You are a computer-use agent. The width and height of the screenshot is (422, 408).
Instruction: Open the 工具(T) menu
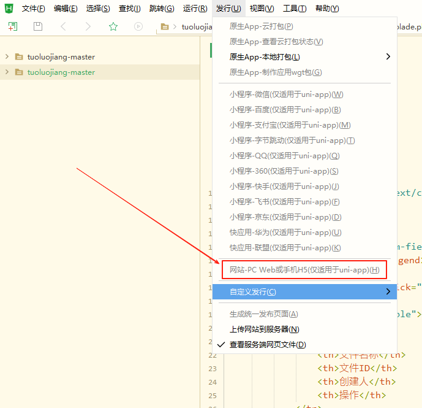(x=295, y=9)
